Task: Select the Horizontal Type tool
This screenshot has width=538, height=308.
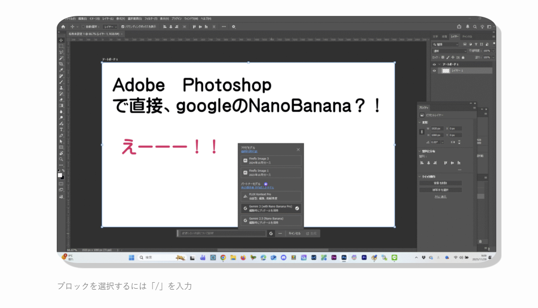Action: coord(61,129)
